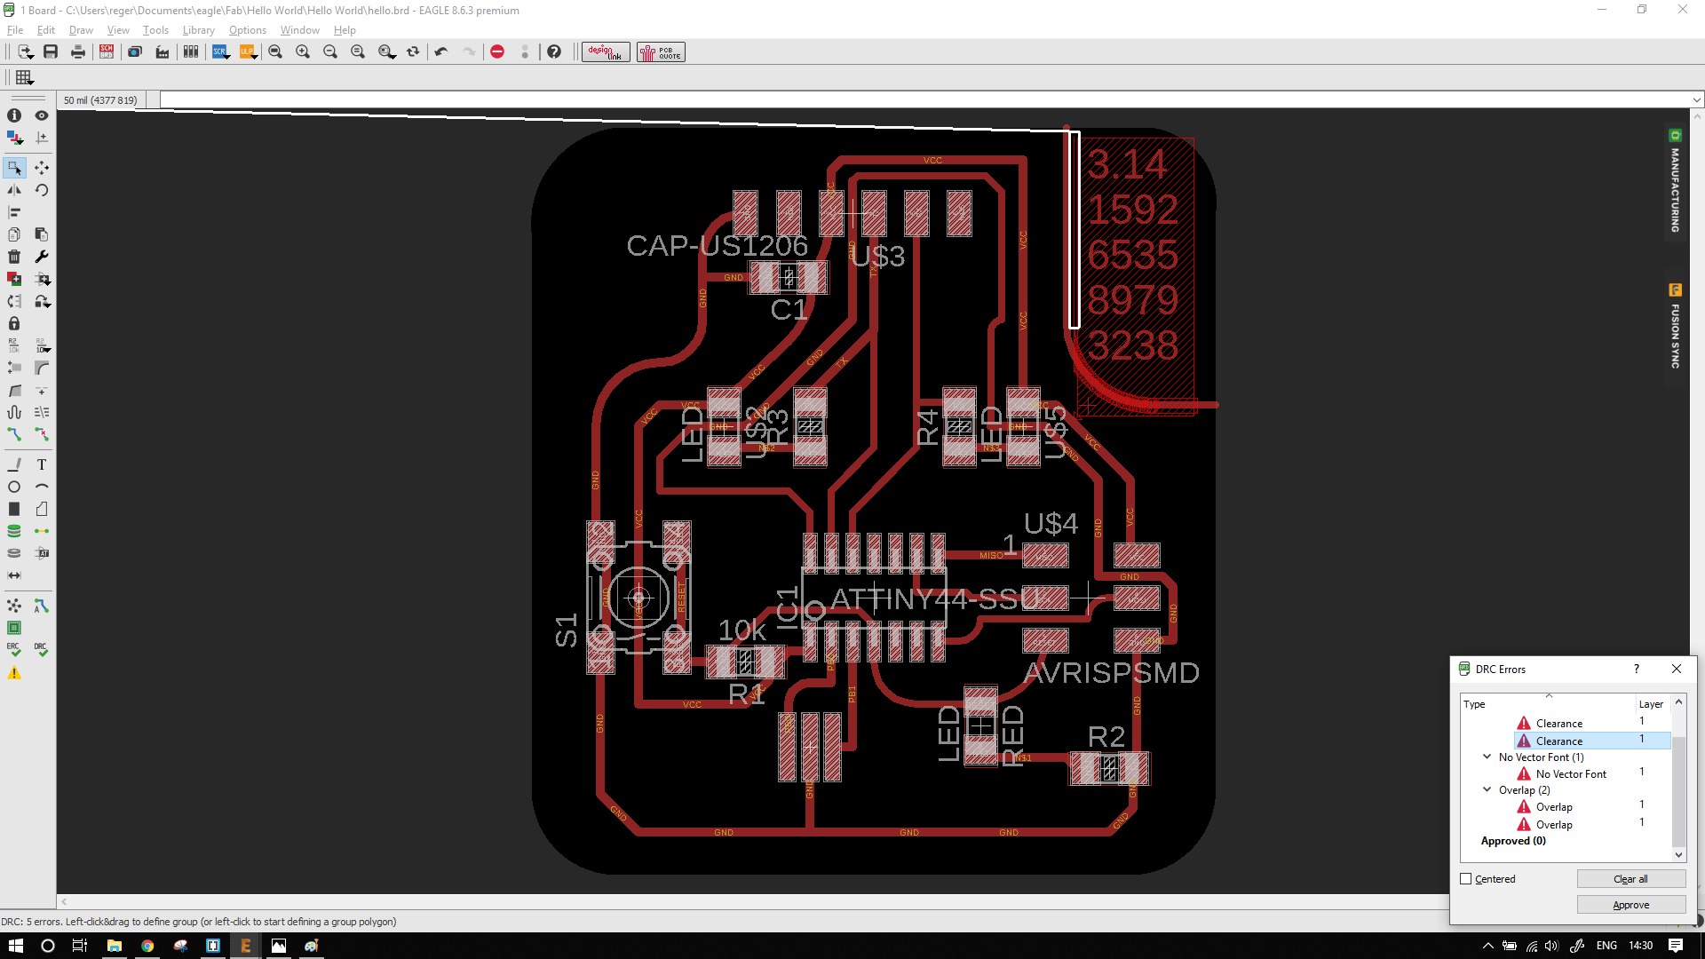Open the Tools menu
The image size is (1705, 959).
(x=155, y=30)
